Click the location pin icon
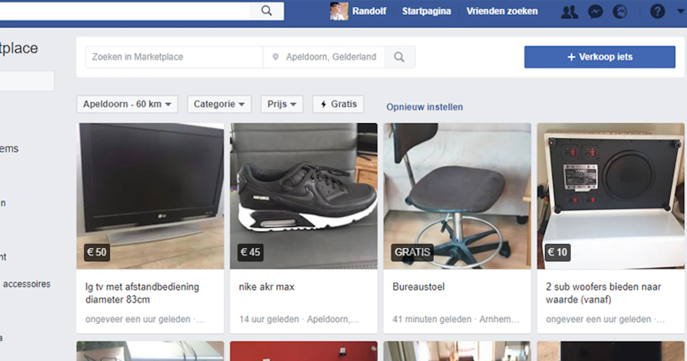This screenshot has height=361, width=687. pyautogui.click(x=276, y=57)
